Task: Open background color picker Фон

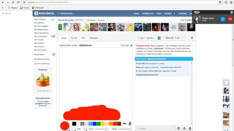Action: pos(74,129)
